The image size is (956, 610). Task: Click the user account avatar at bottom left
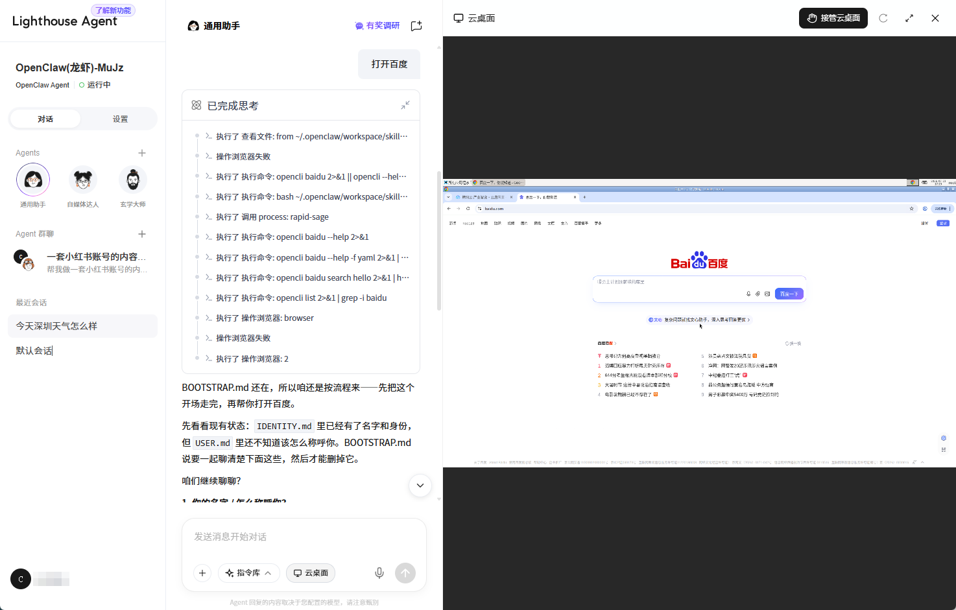(x=21, y=579)
